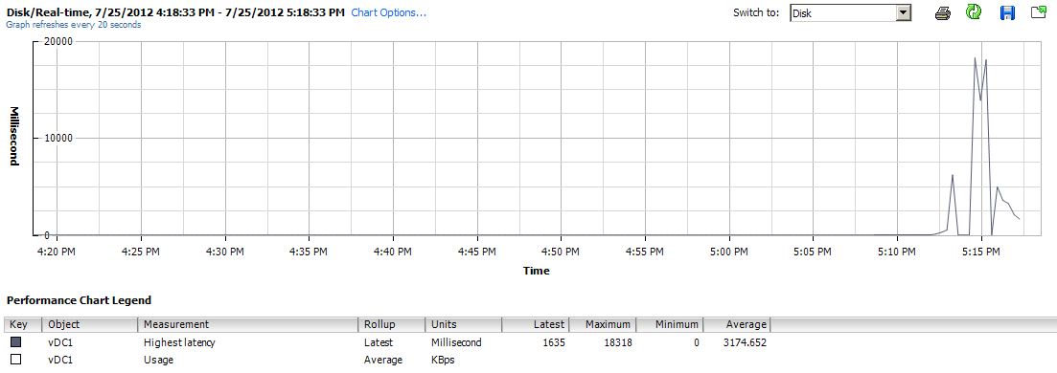1057x373 pixels.
Task: Sort legend by Rollup column header
Action: [392, 324]
